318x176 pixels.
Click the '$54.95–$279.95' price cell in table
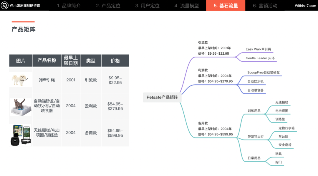[115, 106]
